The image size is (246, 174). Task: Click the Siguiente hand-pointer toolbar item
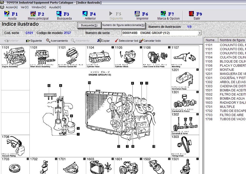34,41
